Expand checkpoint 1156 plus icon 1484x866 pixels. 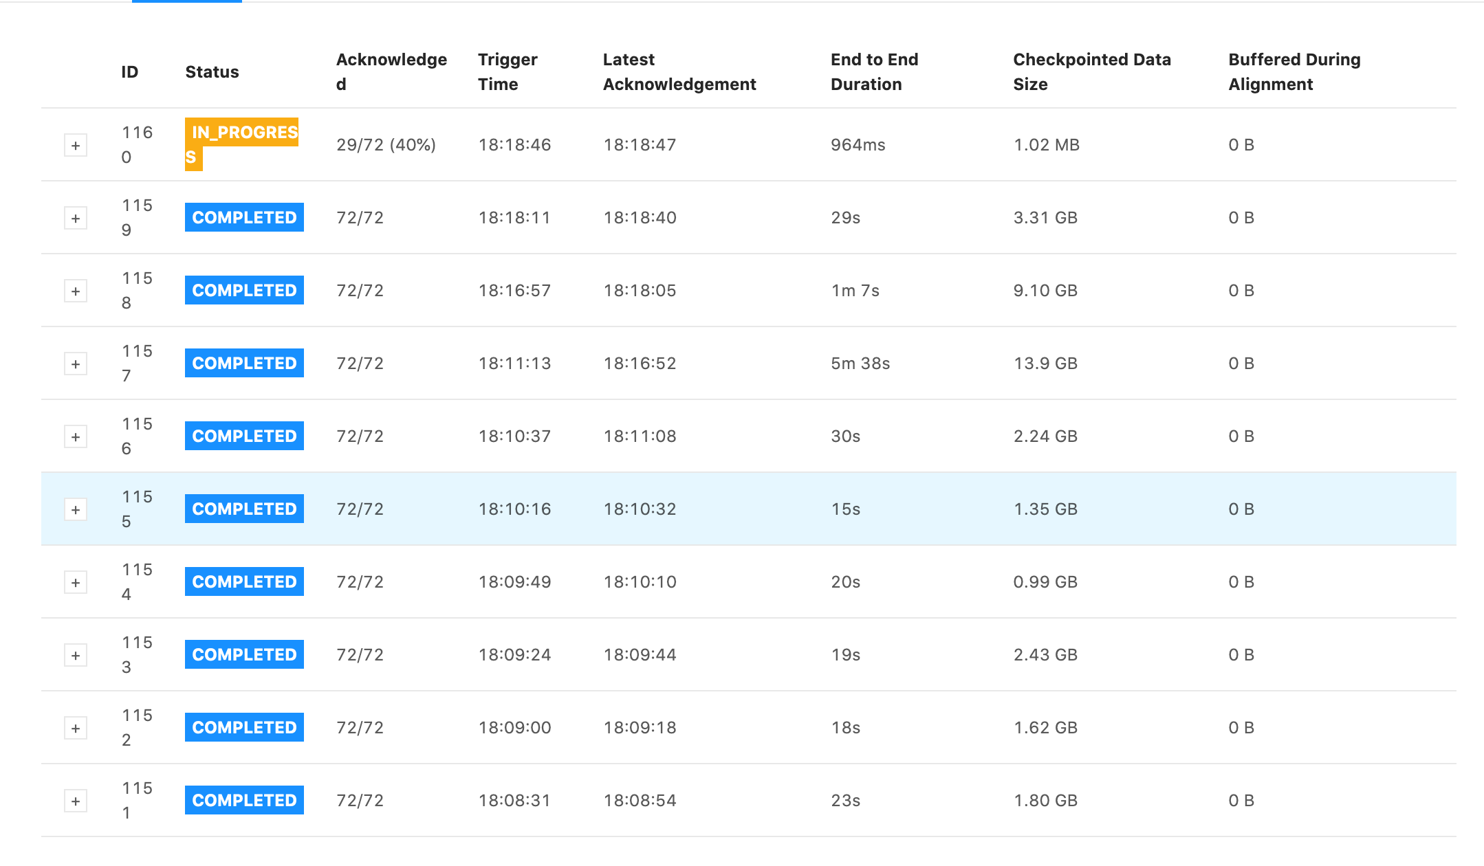[76, 437]
